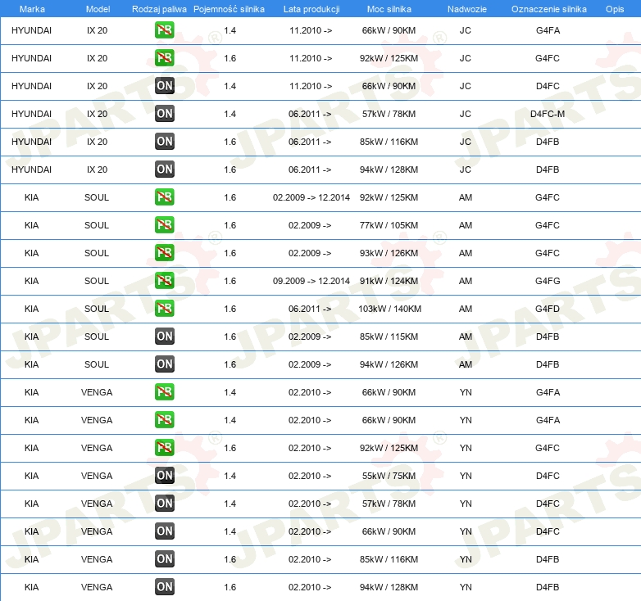Click the Oznaczenie silnika column header
The width and height of the screenshot is (641, 601).
[548, 9]
